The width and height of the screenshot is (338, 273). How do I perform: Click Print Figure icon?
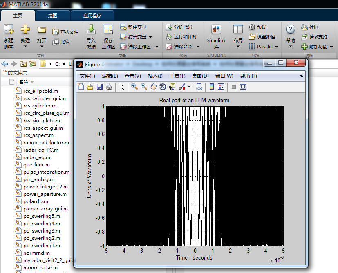tap(109, 87)
